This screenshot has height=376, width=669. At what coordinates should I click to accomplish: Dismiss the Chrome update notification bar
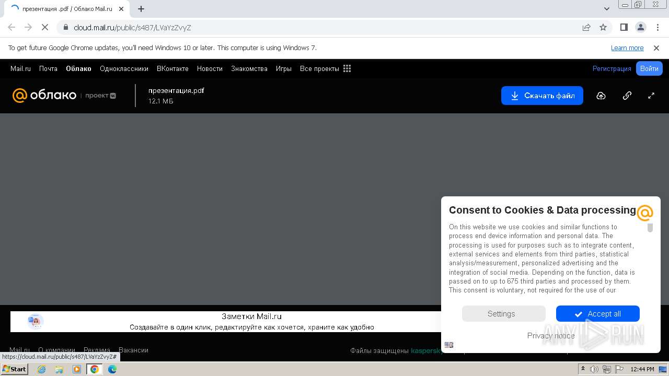tap(656, 48)
